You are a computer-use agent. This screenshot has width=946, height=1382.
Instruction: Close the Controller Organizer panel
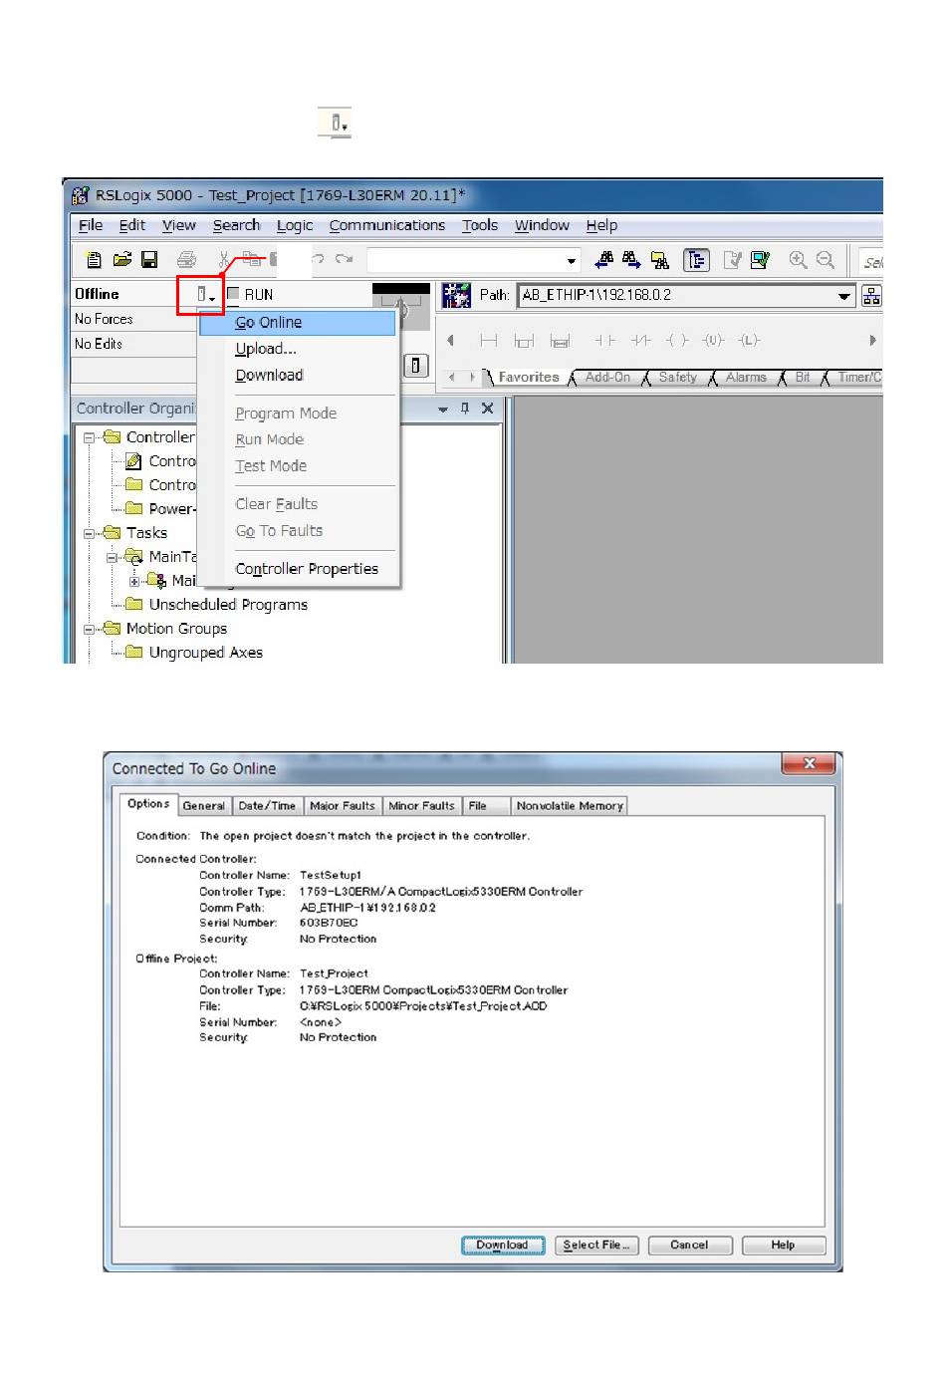tap(487, 409)
